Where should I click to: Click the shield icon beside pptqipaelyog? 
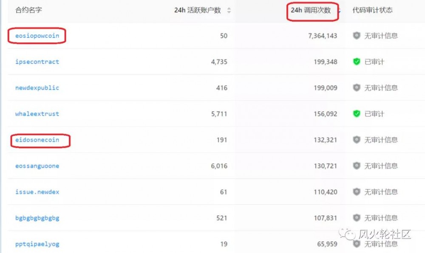[356, 244]
